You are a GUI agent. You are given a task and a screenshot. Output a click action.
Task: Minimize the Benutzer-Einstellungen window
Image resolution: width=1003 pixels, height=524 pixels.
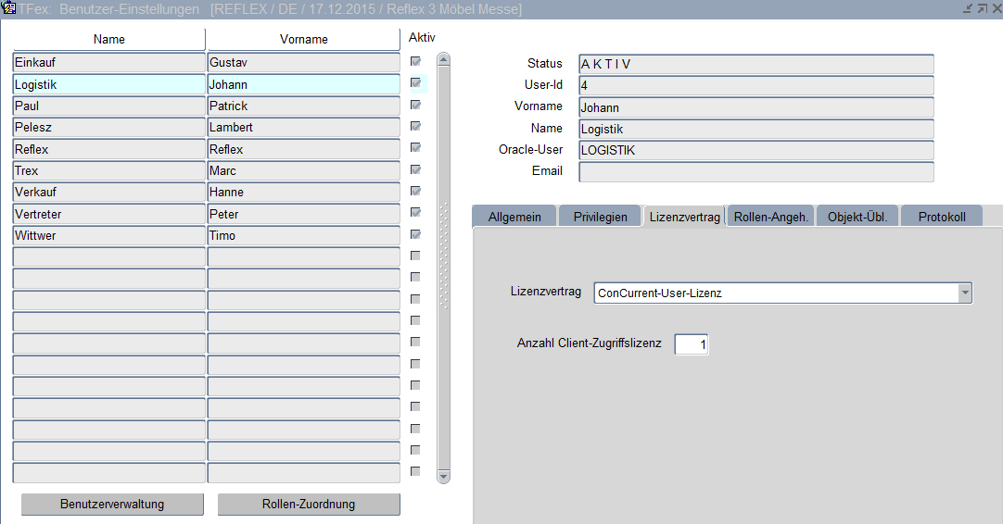point(968,8)
